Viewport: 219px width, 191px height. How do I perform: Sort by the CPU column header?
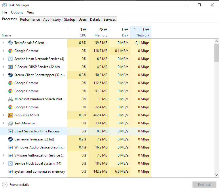pos(78,32)
